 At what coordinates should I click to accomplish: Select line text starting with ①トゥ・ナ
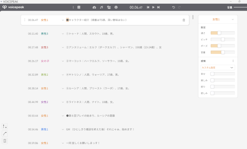[90, 34]
